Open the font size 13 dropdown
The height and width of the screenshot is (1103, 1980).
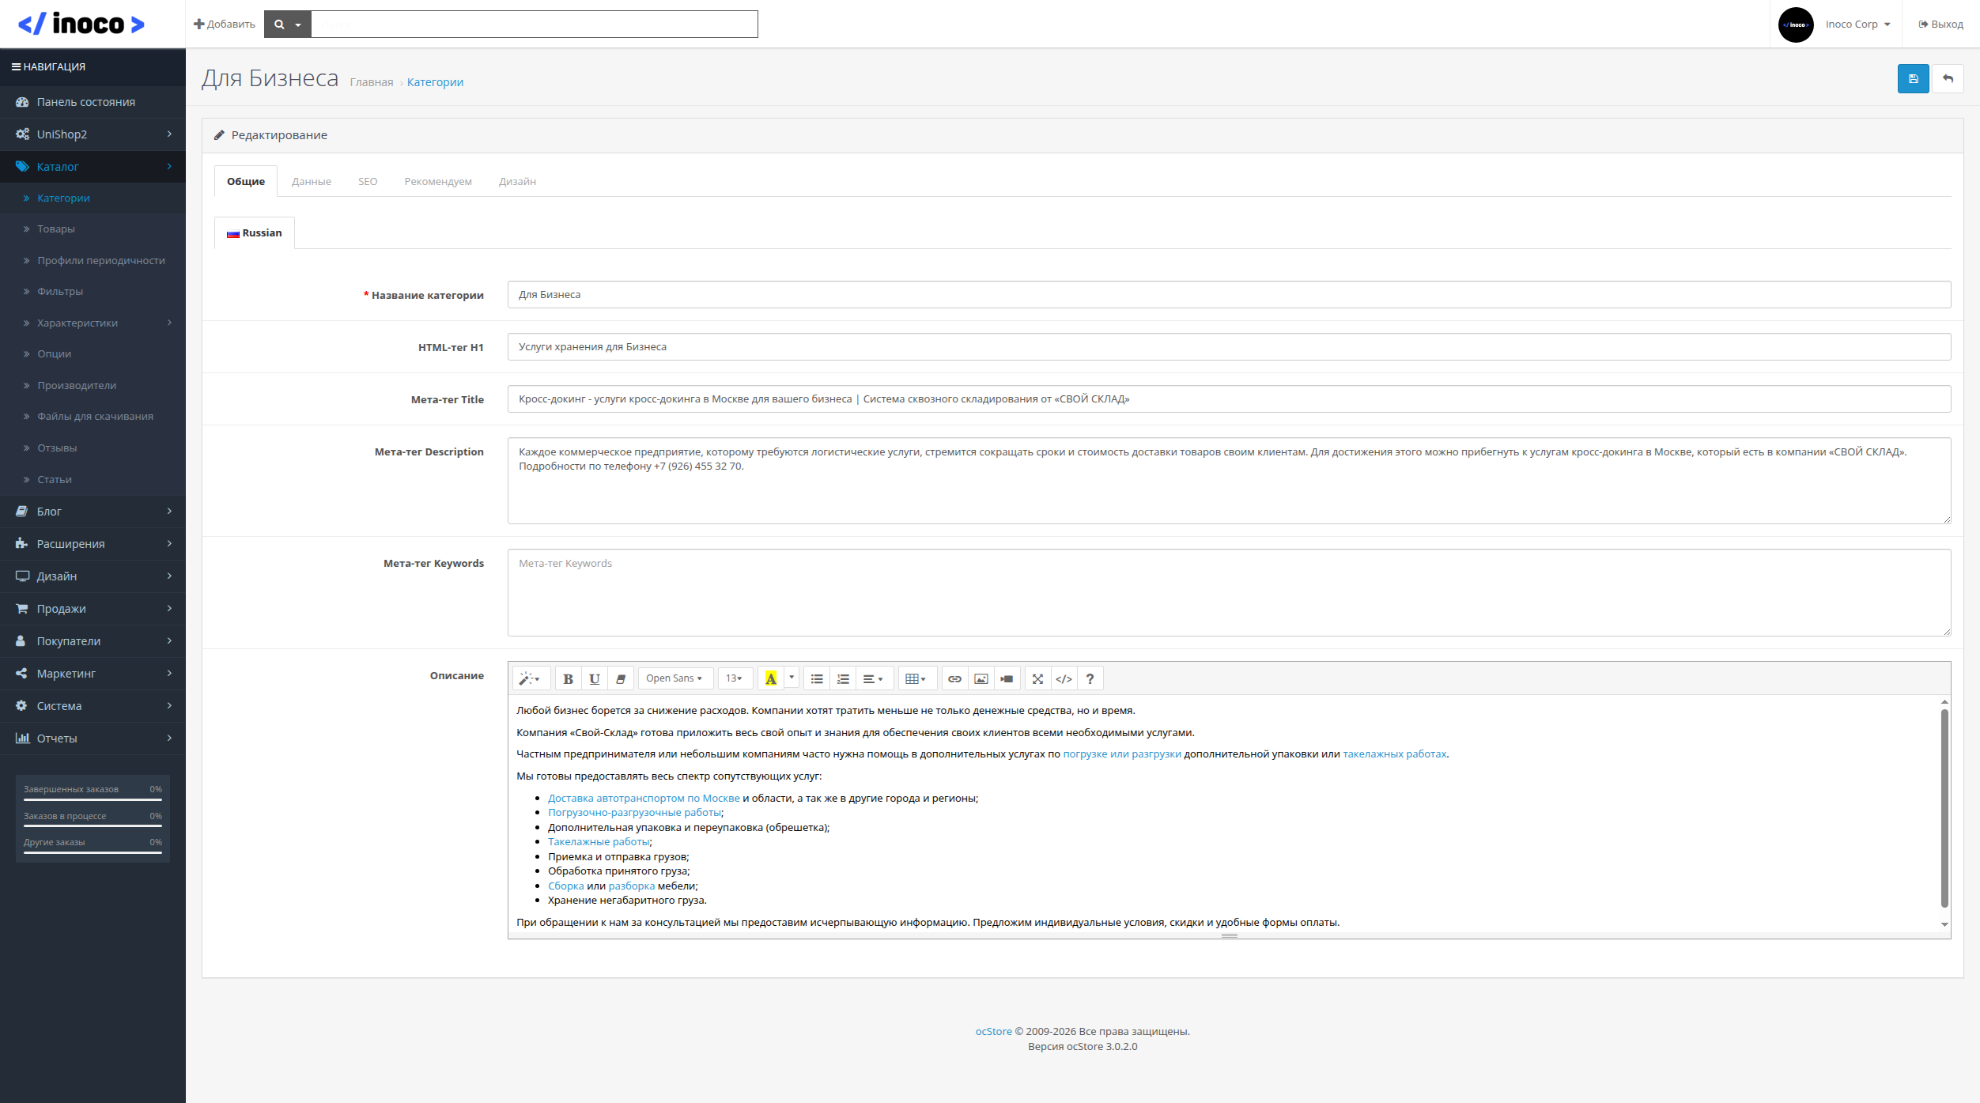tap(734, 678)
